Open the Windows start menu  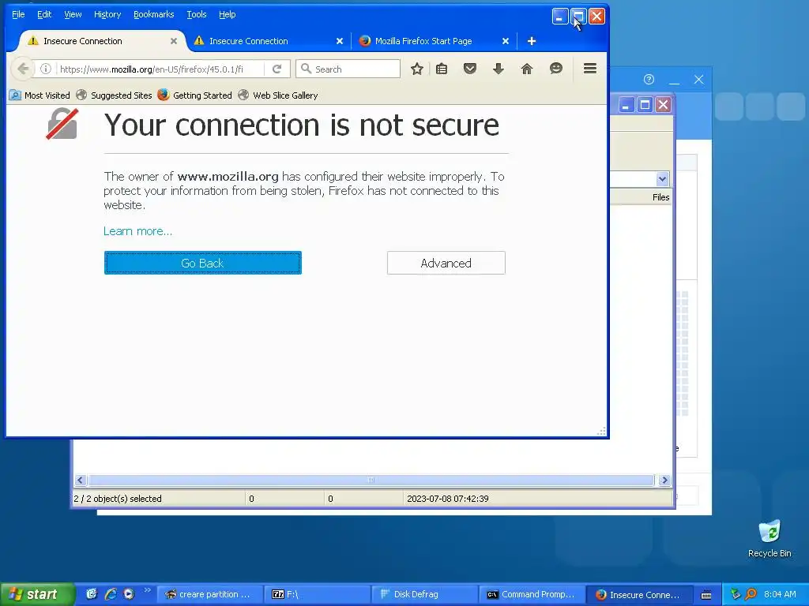click(x=37, y=594)
